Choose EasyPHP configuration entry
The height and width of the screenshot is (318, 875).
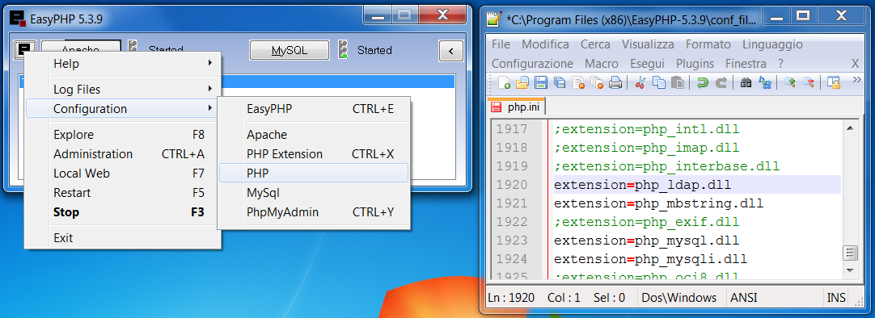pos(314,109)
